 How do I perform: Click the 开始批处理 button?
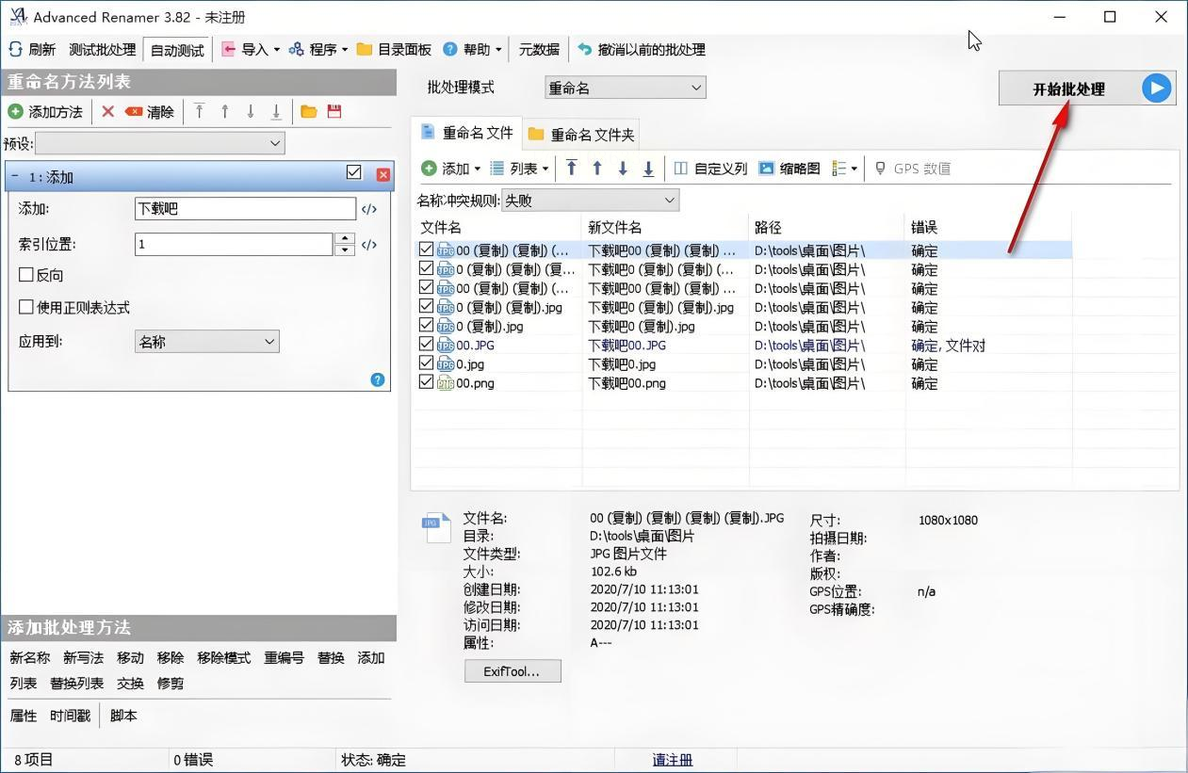coord(1086,89)
